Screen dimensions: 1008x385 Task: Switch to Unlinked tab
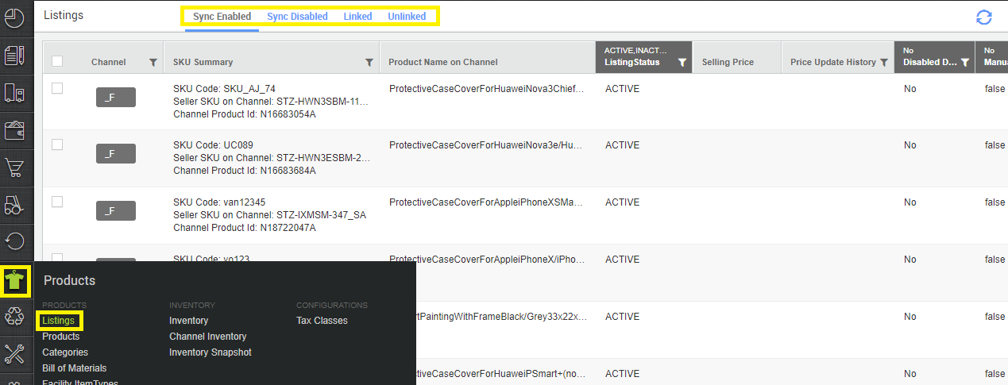click(407, 16)
